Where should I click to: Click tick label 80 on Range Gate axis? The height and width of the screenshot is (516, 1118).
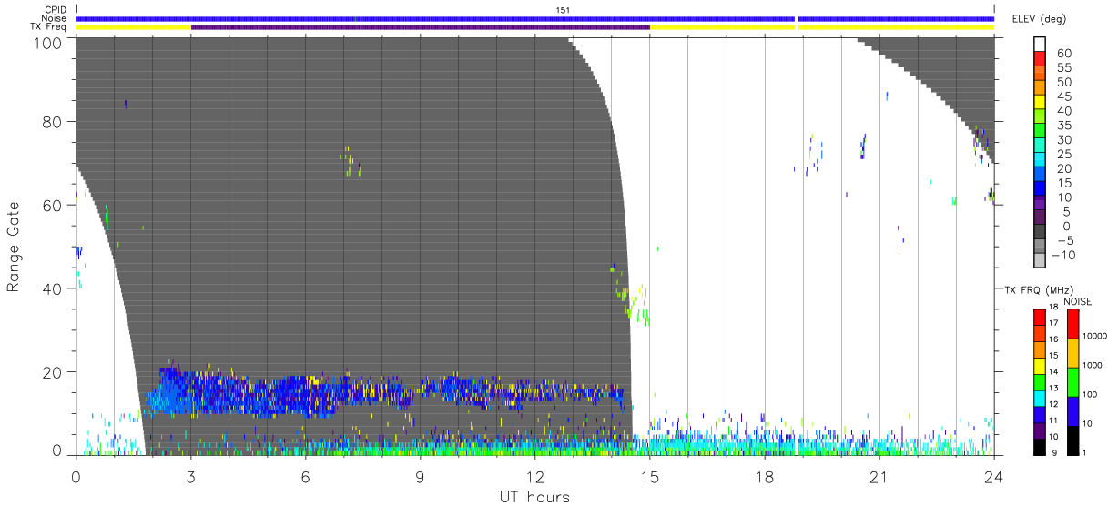[x=54, y=122]
